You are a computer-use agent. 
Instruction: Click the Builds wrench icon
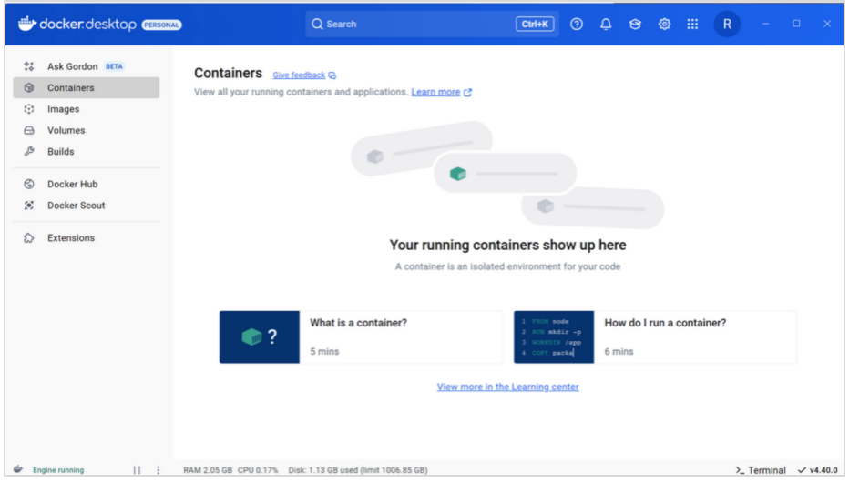[29, 152]
